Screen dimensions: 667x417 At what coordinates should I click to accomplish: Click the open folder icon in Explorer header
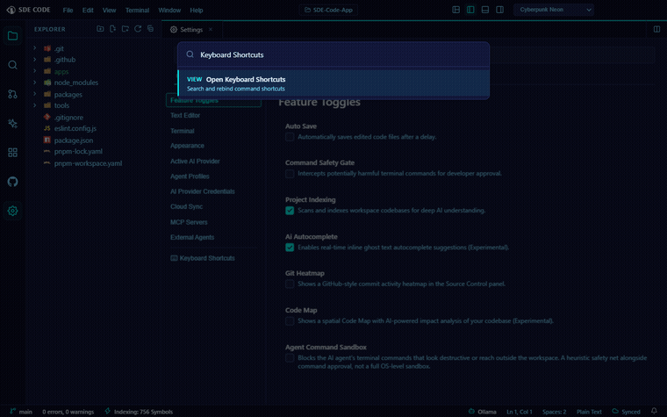[x=100, y=29]
